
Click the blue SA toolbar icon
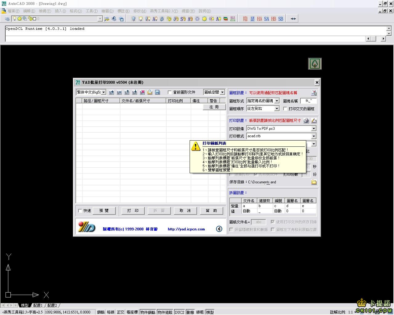pyautogui.click(x=267, y=19)
